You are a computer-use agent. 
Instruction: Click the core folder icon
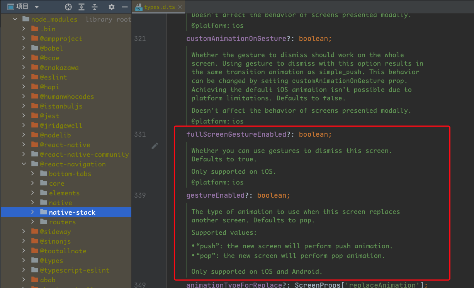[x=44, y=183]
